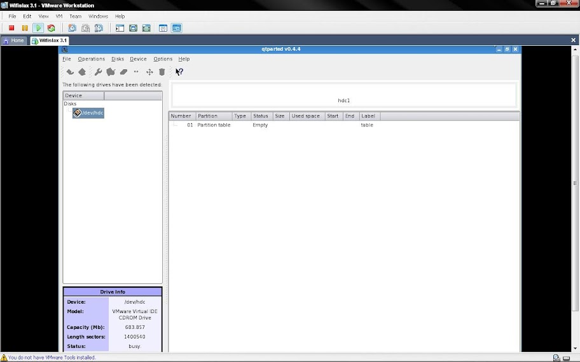Screen dimensions: 580x362
Task: Sort by the Size column header
Action: (281, 116)
